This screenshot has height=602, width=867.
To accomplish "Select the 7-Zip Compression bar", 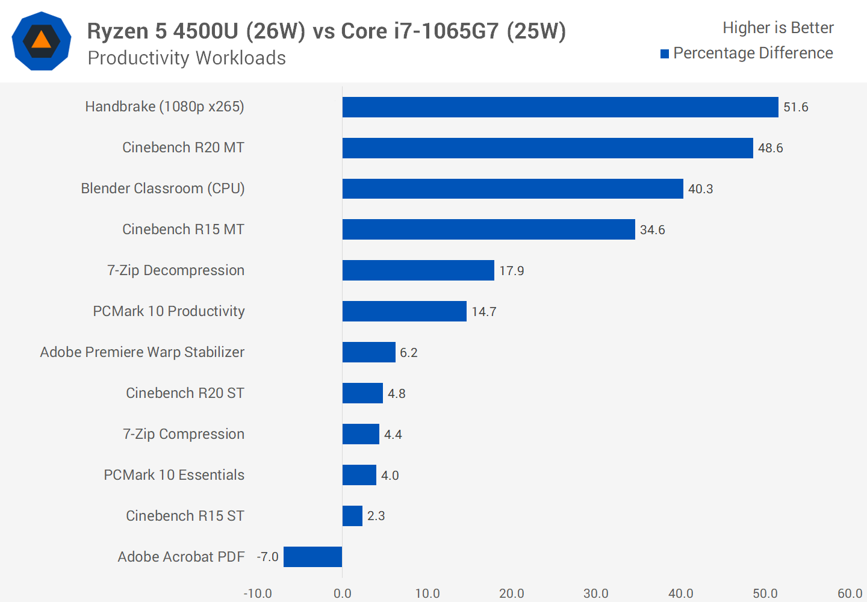I will pos(361,434).
